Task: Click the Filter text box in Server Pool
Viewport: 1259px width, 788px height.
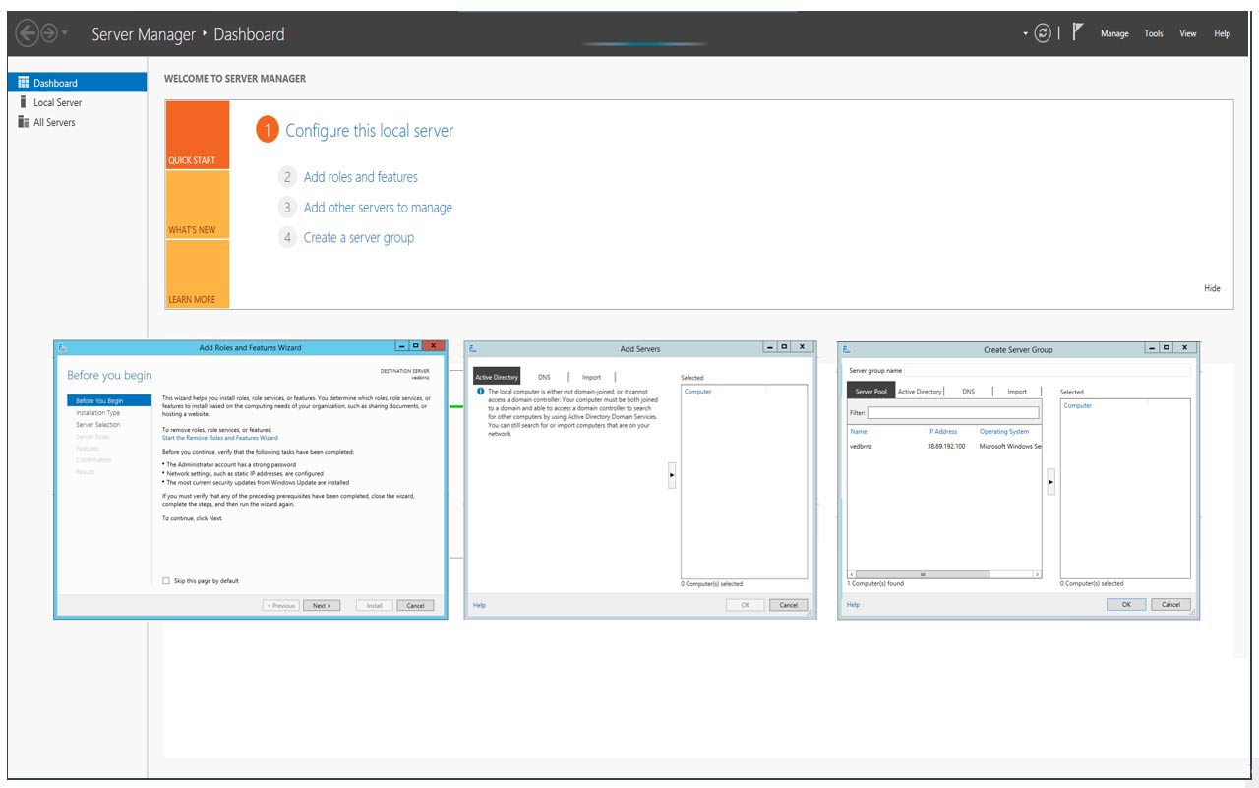Action: [x=953, y=413]
